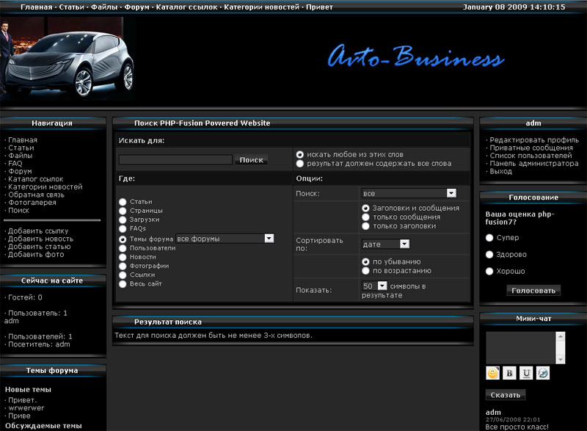Log out using the Выход link
Viewport: 587px width, 431px height.
(500, 172)
